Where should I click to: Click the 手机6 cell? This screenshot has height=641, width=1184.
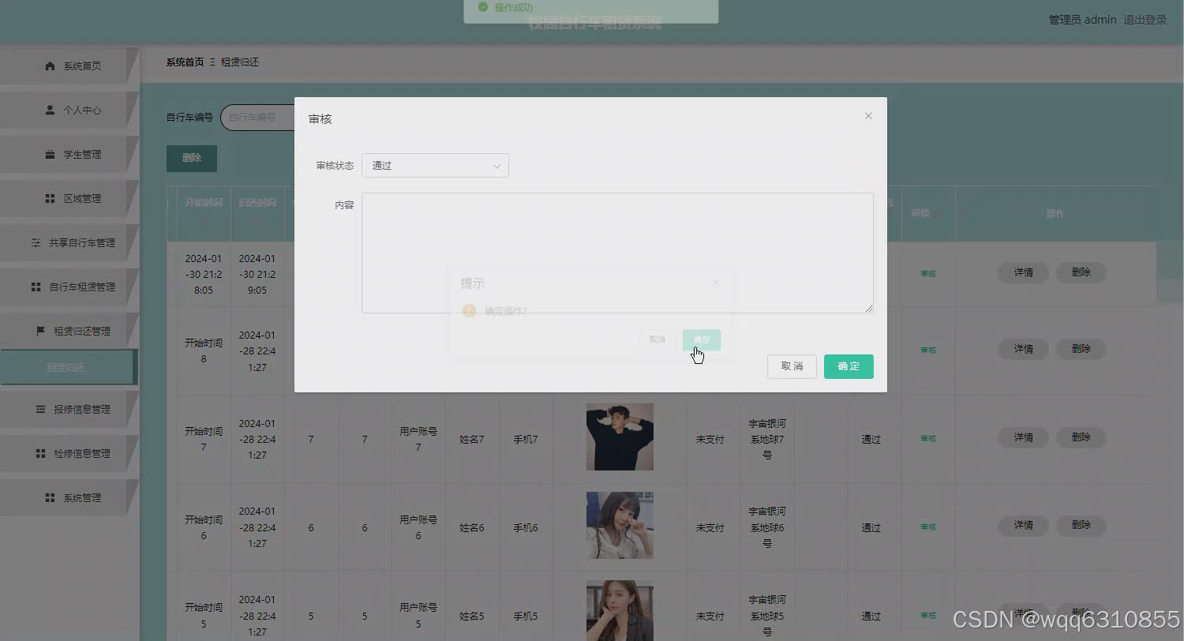click(526, 528)
